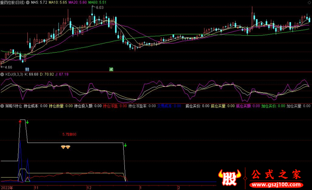
Task: Open the 策略5持仓 indicator dropdown arrow
Action: pos(2,106)
